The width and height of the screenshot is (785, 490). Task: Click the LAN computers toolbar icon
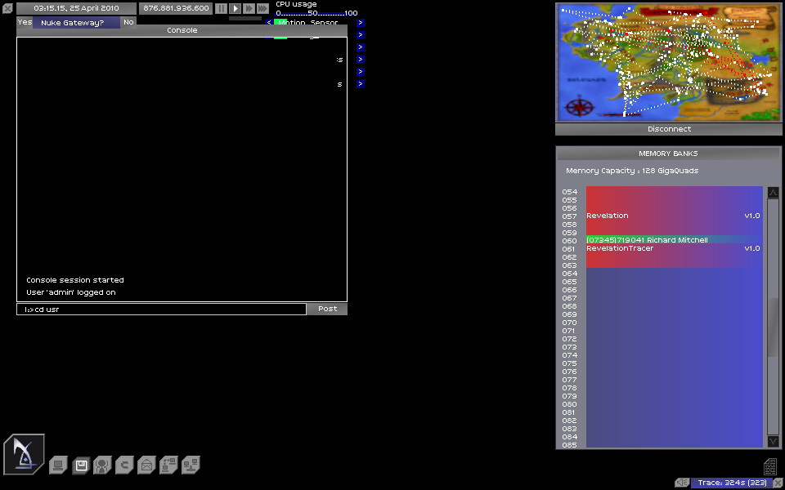click(x=191, y=465)
